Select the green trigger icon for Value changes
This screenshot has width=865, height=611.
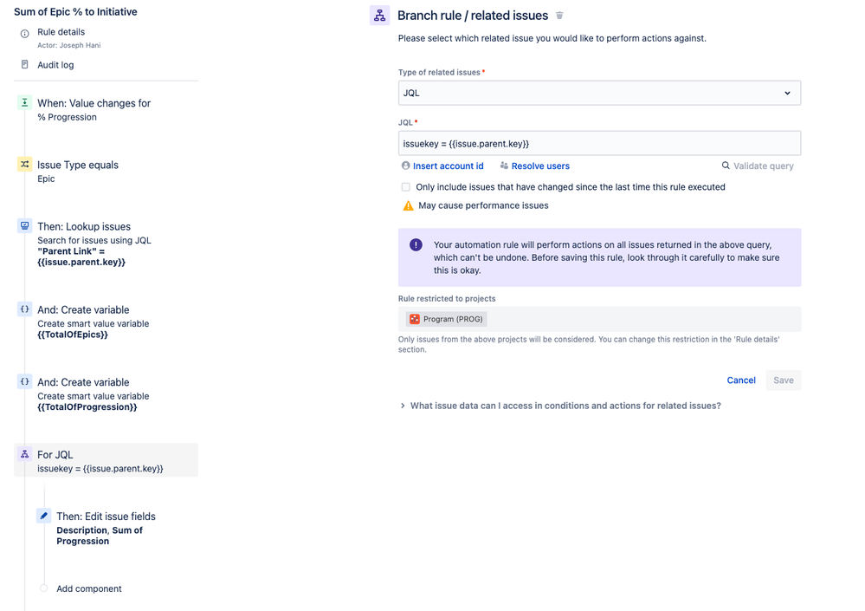coord(25,102)
